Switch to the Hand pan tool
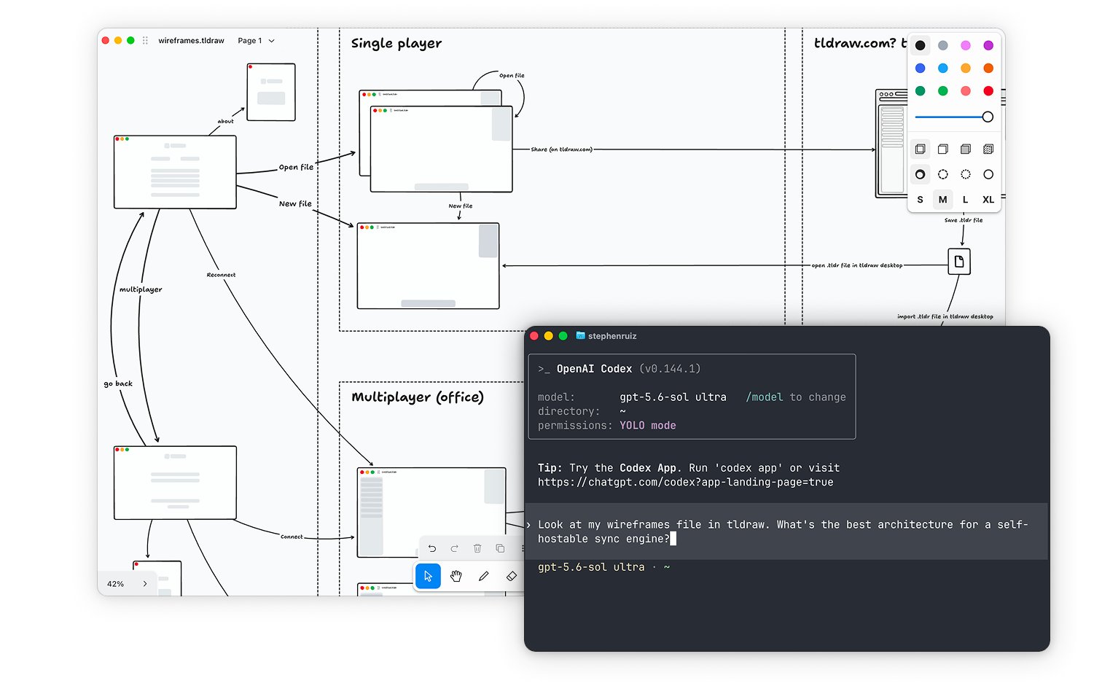Screen dimensions: 1102x686 [456, 576]
